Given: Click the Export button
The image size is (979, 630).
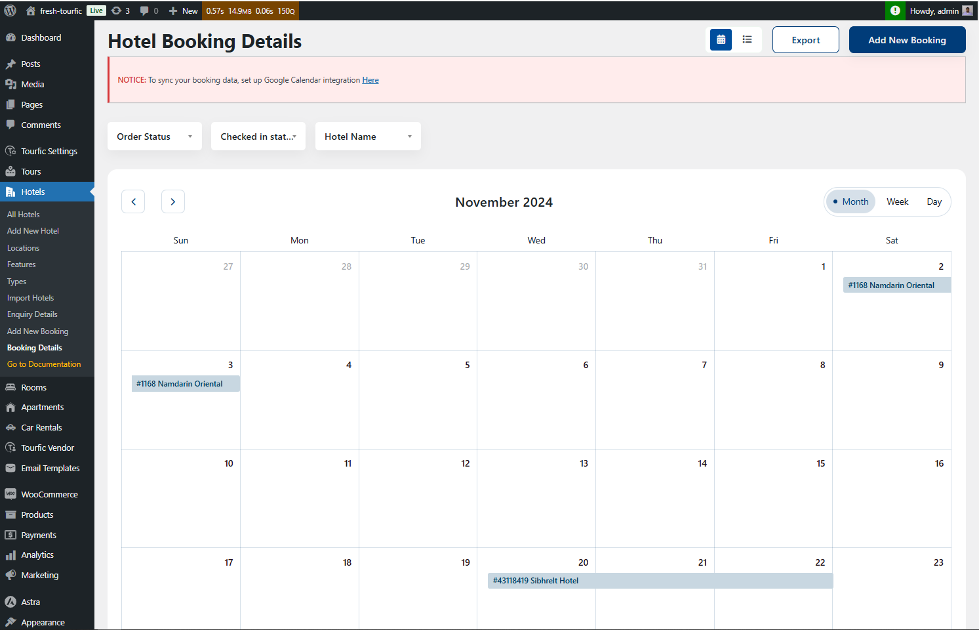Looking at the screenshot, I should [x=805, y=39].
